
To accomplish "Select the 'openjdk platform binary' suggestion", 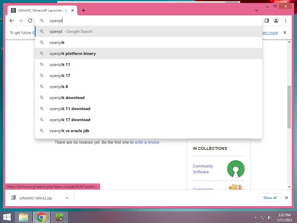I will (x=149, y=53).
